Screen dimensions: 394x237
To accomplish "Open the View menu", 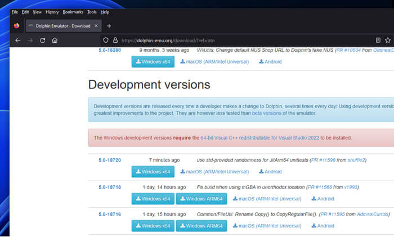I will [x=37, y=12].
